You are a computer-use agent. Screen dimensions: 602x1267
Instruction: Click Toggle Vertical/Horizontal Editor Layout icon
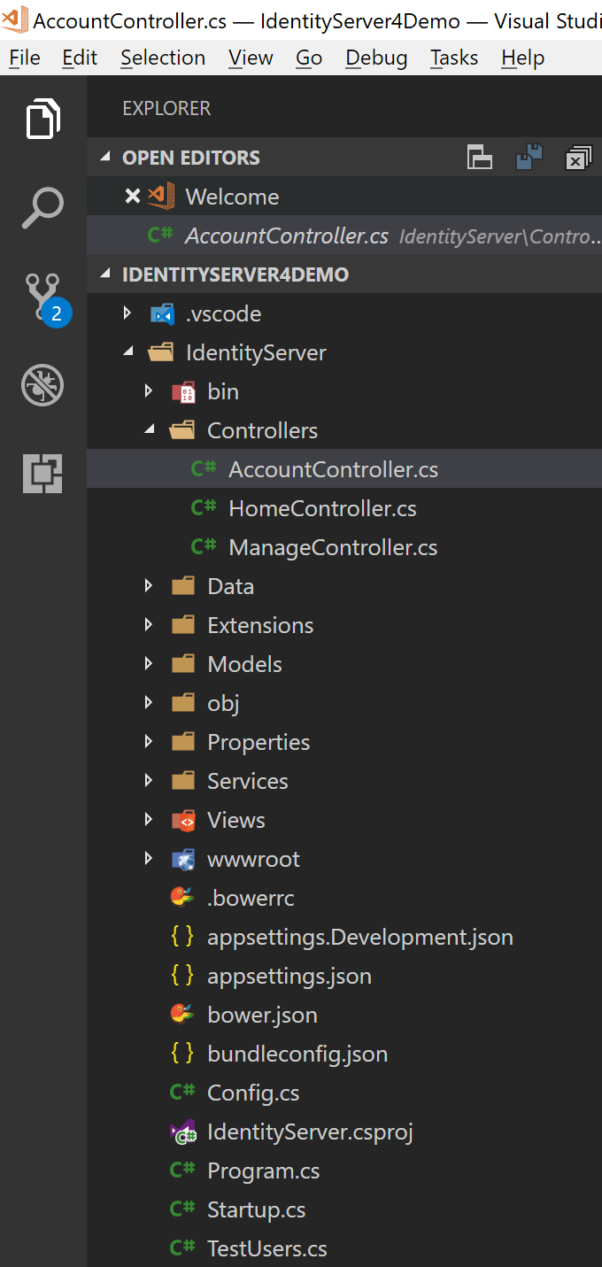pyautogui.click(x=480, y=158)
